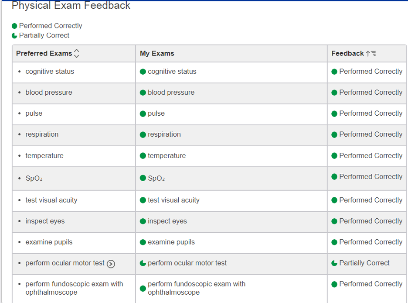Click the Performed Correctly legend icon

(15, 26)
